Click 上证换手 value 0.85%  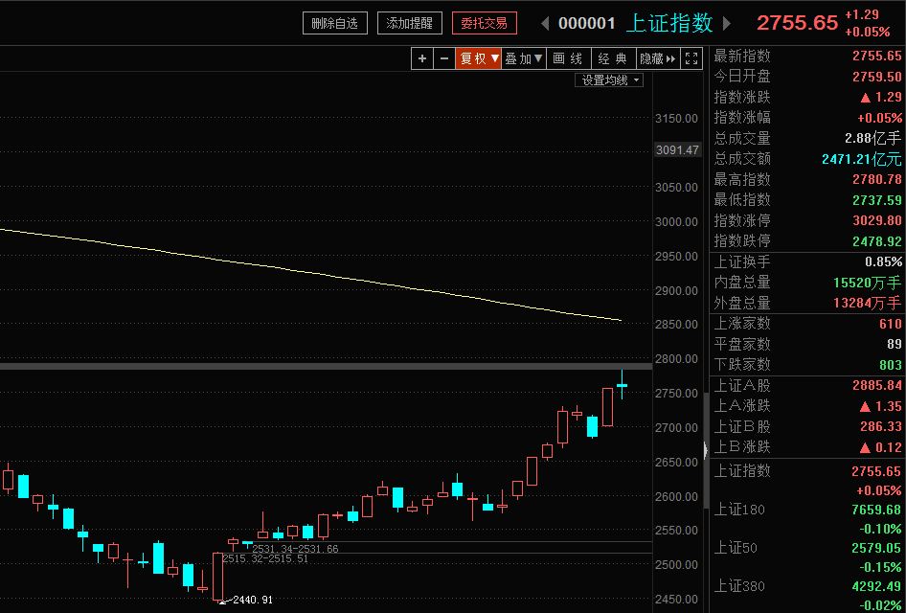click(883, 261)
